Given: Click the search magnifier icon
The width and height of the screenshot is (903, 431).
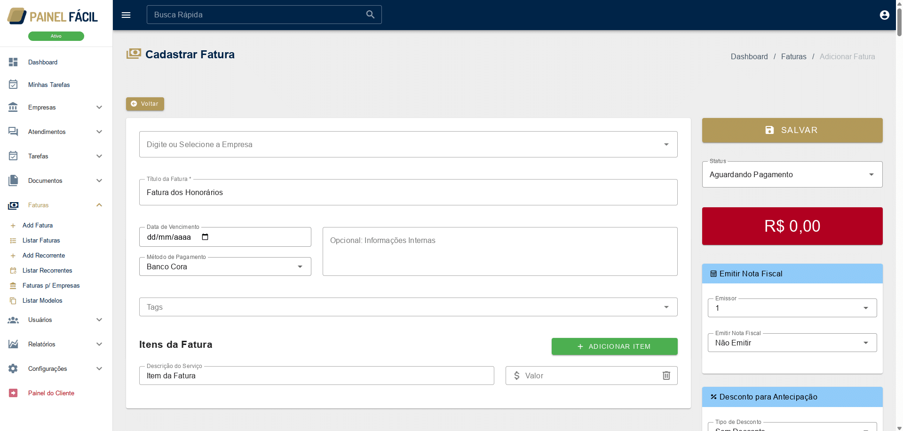Looking at the screenshot, I should click(370, 15).
